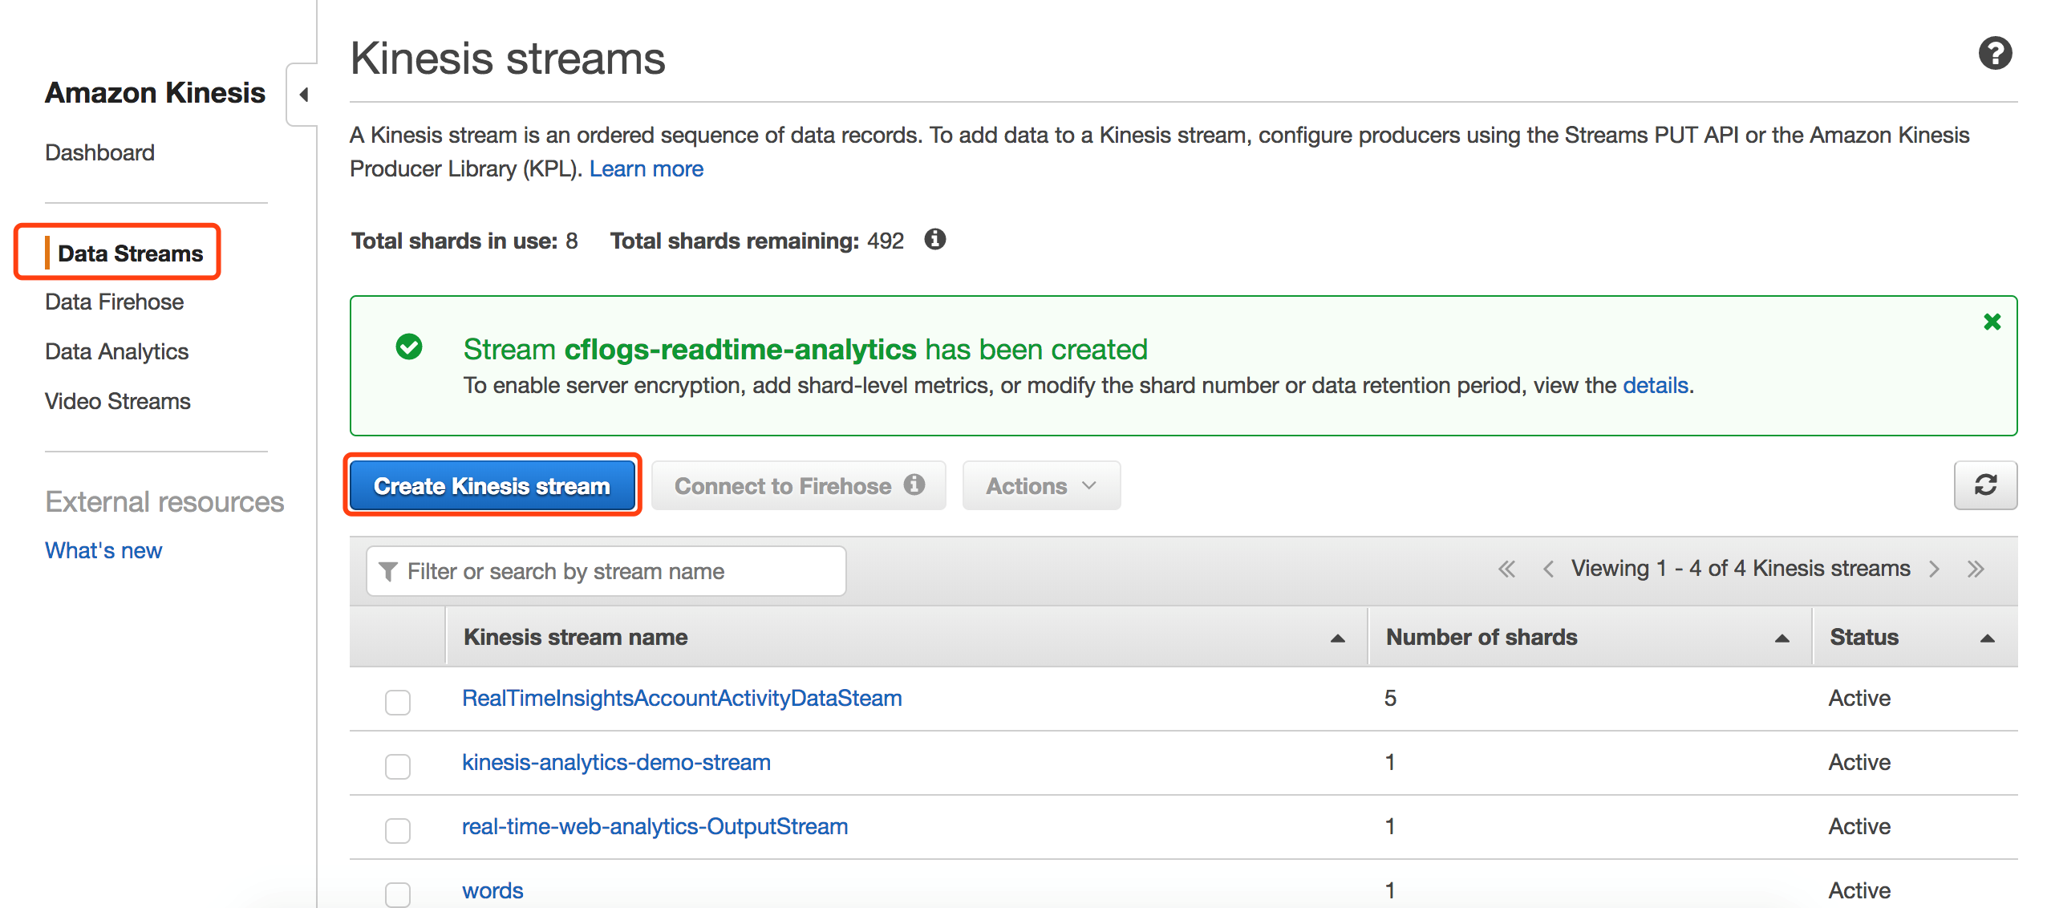Click info icon beside shards remaining
The image size is (2047, 908).
[934, 240]
